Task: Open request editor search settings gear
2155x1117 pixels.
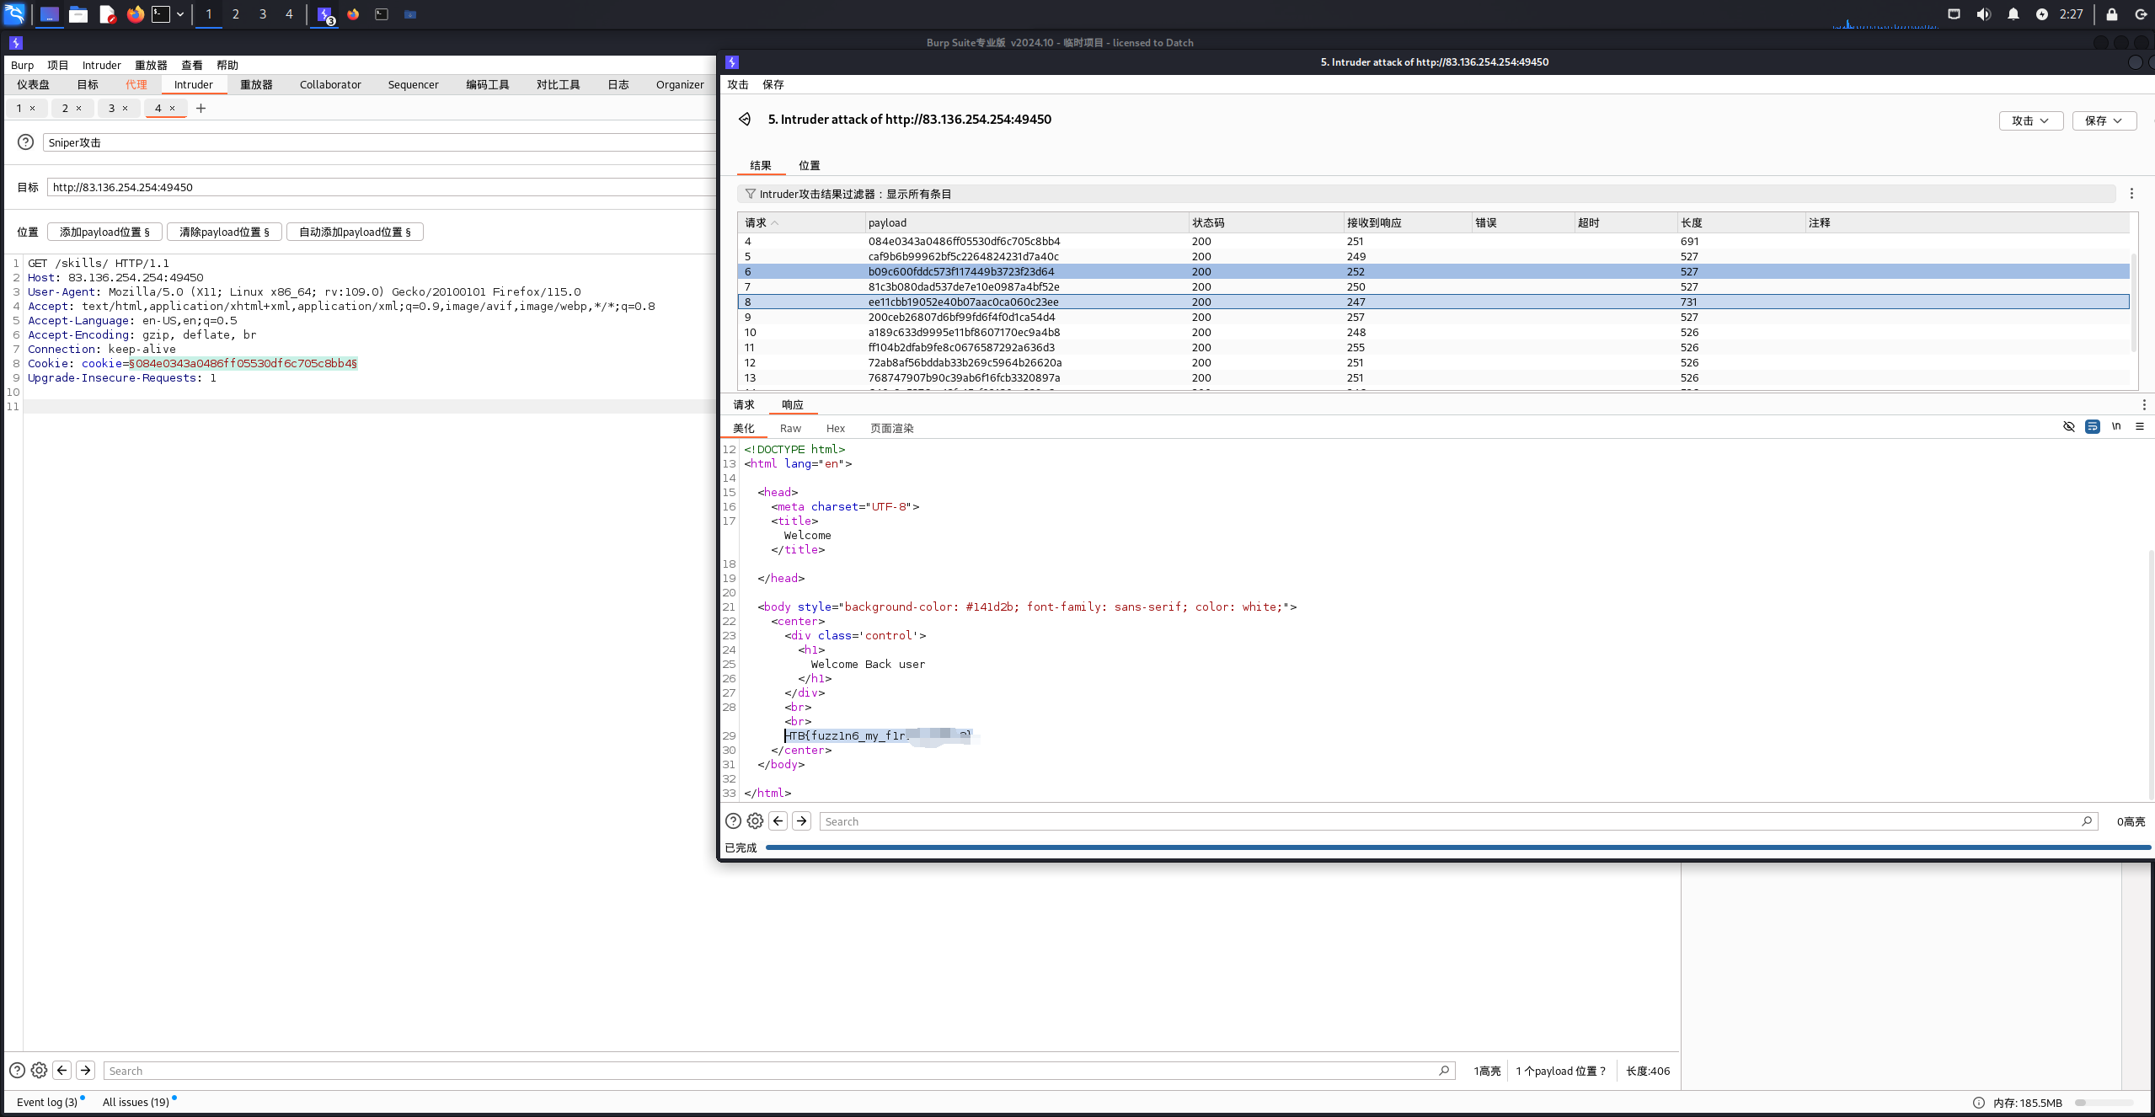Action: point(39,1070)
